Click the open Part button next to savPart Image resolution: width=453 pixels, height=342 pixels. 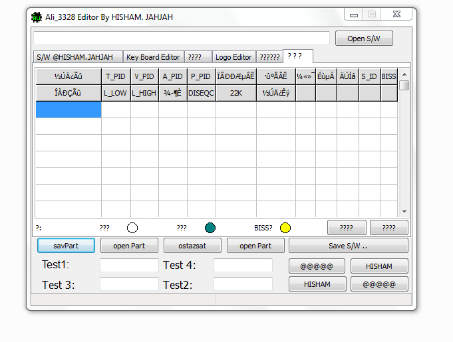129,246
